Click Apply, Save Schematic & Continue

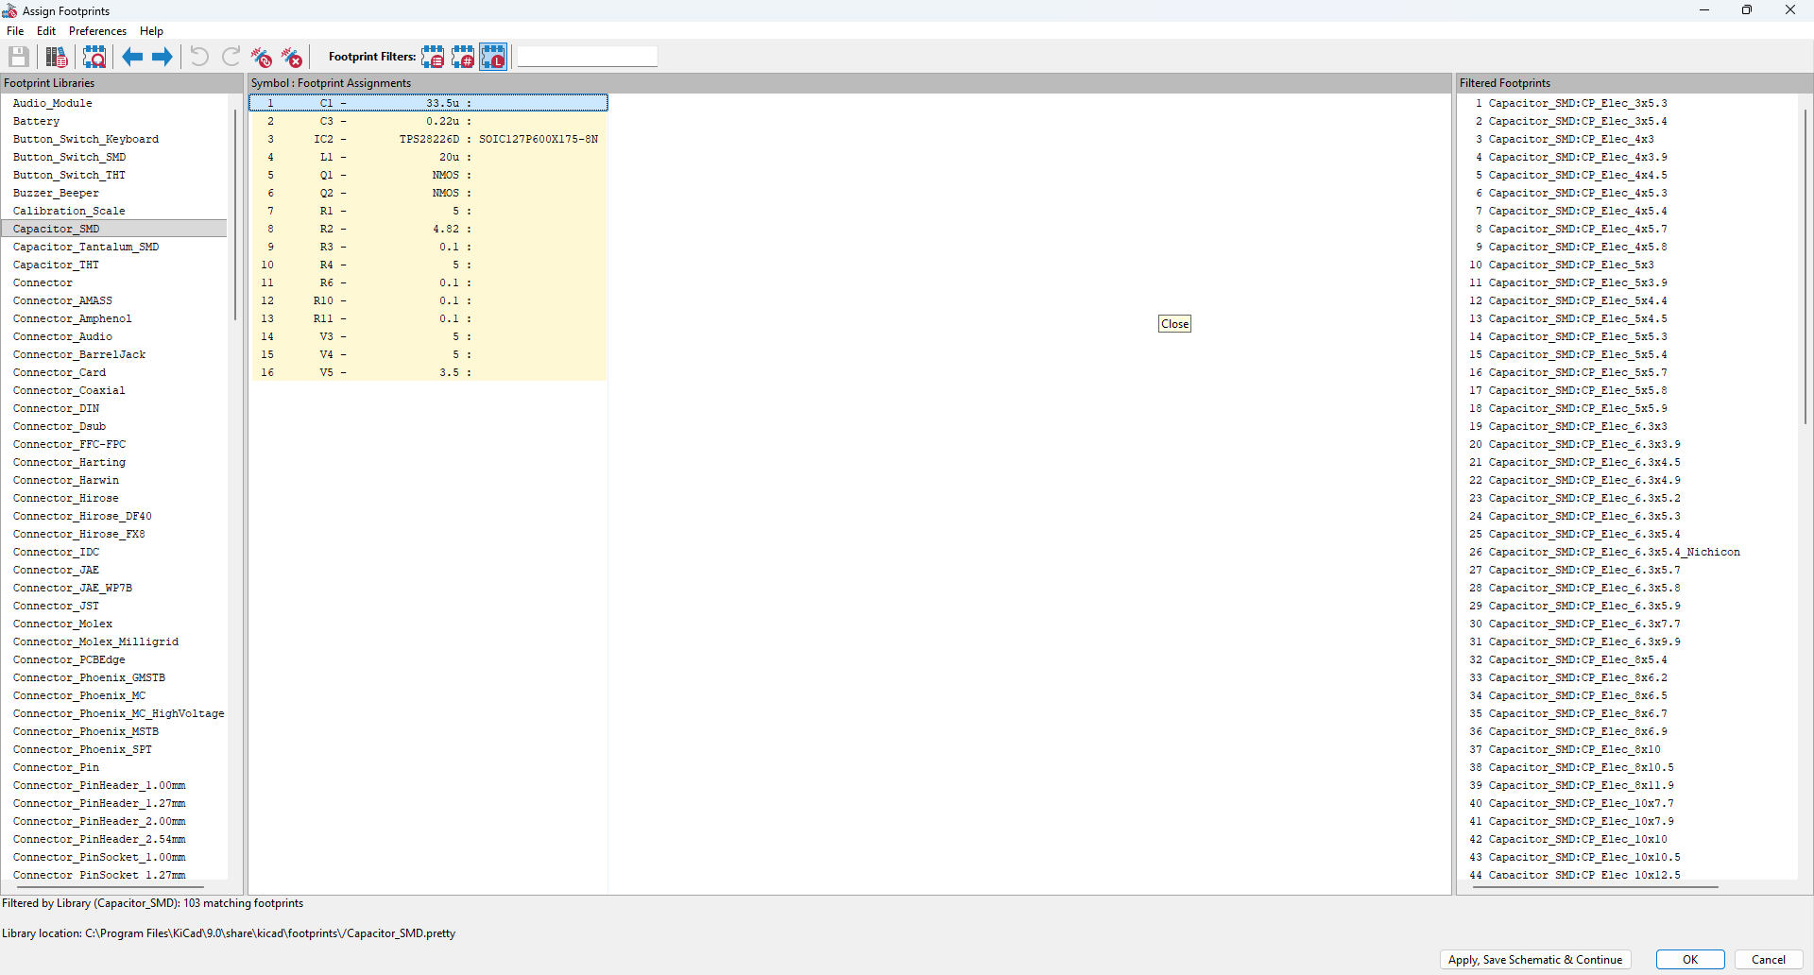click(x=1534, y=960)
